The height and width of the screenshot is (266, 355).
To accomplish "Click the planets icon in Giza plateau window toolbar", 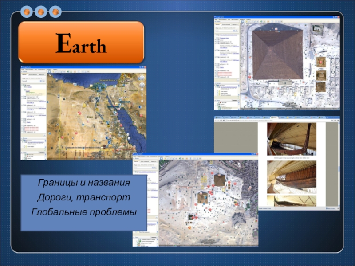I will 187,159.
